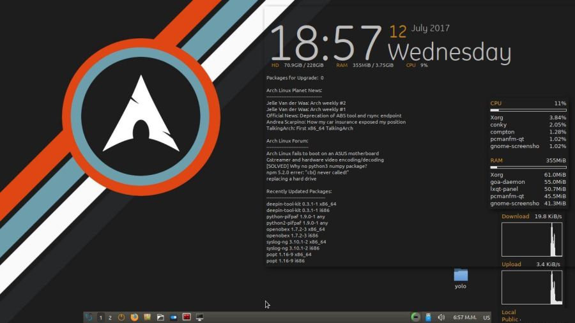Viewport: 575px width, 323px height.
Task: Click "python2-pifpaf 1.9.0-1 any" package line
Action: [297, 223]
